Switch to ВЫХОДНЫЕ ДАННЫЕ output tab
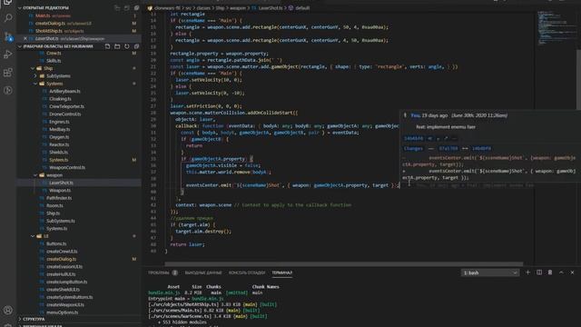The height and width of the screenshot is (327, 581). [203, 272]
